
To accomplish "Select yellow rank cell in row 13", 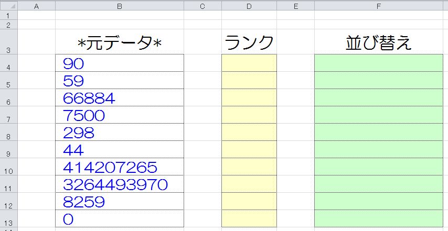I will pos(249,218).
